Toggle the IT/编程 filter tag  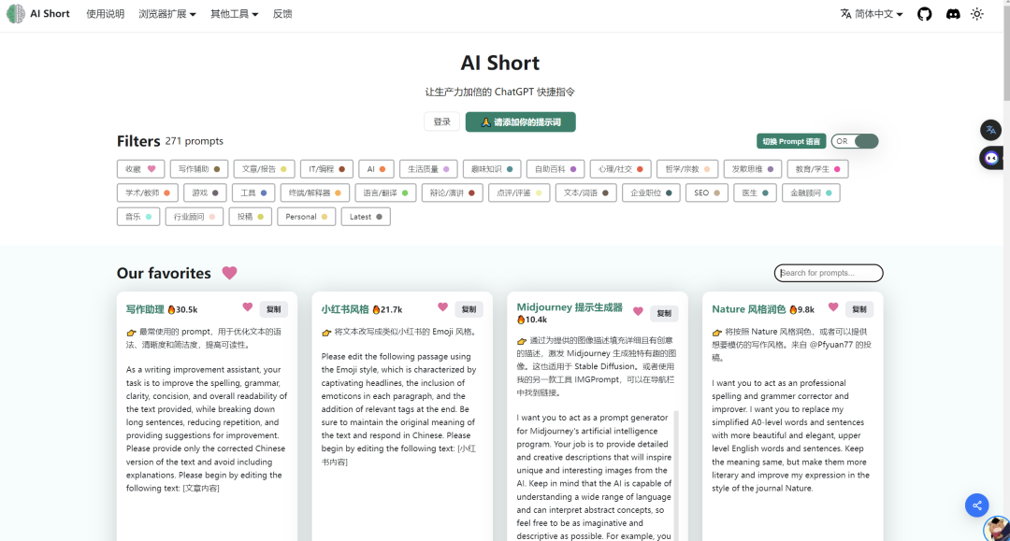pyautogui.click(x=326, y=169)
